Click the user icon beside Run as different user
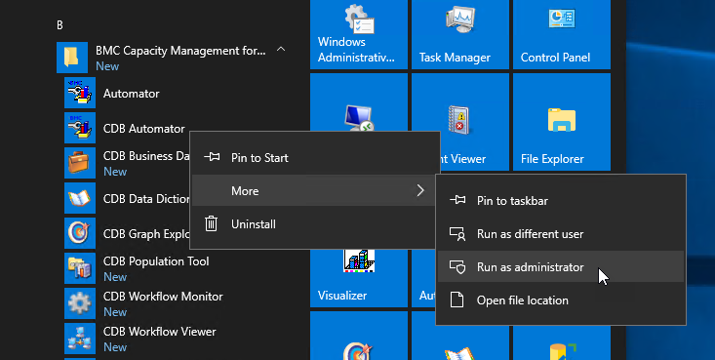The image size is (715, 360). tap(457, 233)
